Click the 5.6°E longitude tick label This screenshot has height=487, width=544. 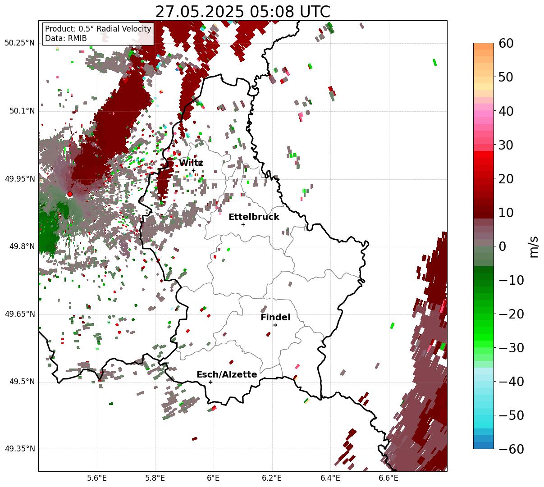click(x=97, y=478)
